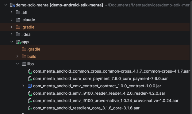Select com_menta_android_common_cross common-cross-4.1.7.aar file
The width and height of the screenshot is (192, 114).
tap(111, 71)
